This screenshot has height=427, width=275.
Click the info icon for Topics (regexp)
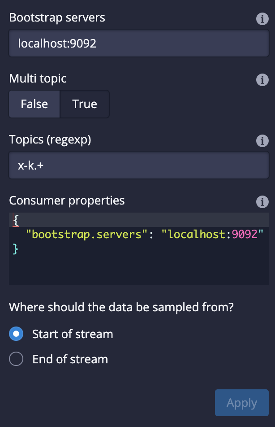click(262, 141)
